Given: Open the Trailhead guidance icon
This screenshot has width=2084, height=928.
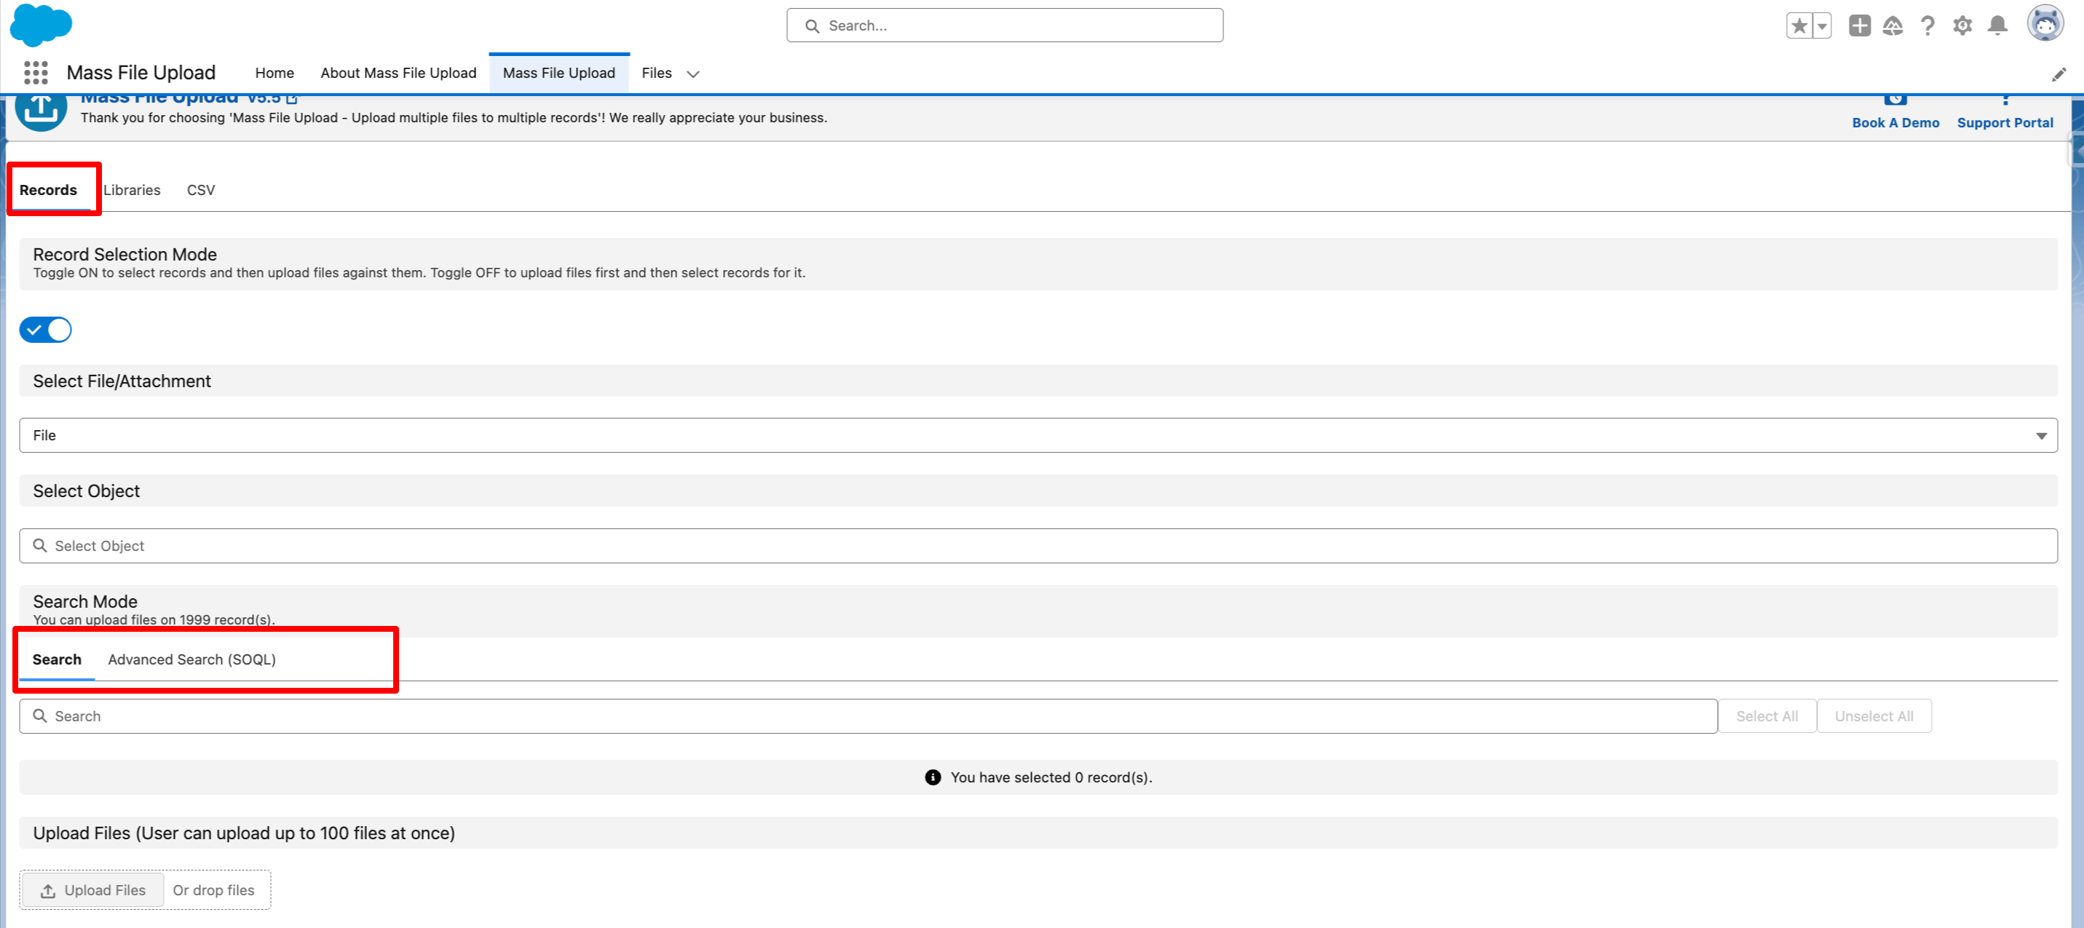Looking at the screenshot, I should click(1893, 26).
